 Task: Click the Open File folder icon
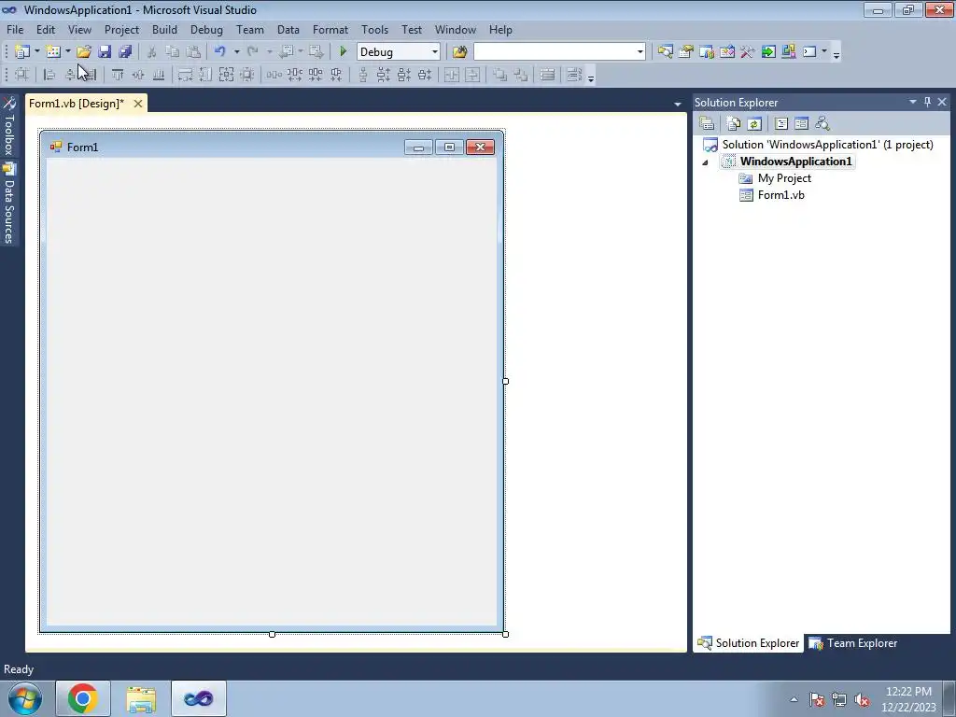[83, 52]
